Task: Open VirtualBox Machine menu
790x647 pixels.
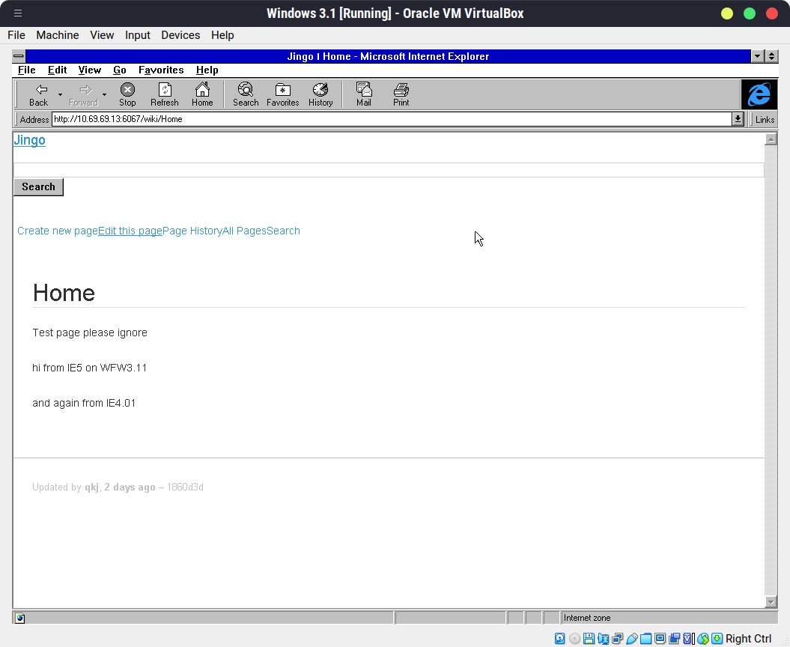Action: (58, 35)
